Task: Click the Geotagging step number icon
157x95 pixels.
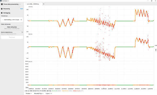Action: [x=2, y=13]
